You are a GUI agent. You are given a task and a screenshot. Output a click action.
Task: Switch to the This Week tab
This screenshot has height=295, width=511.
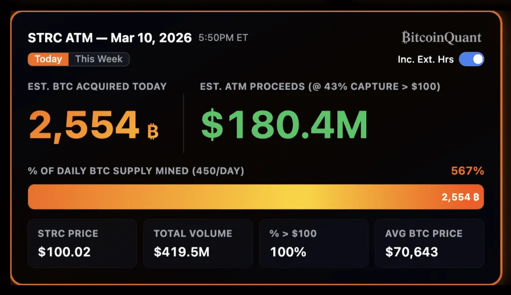click(x=98, y=59)
